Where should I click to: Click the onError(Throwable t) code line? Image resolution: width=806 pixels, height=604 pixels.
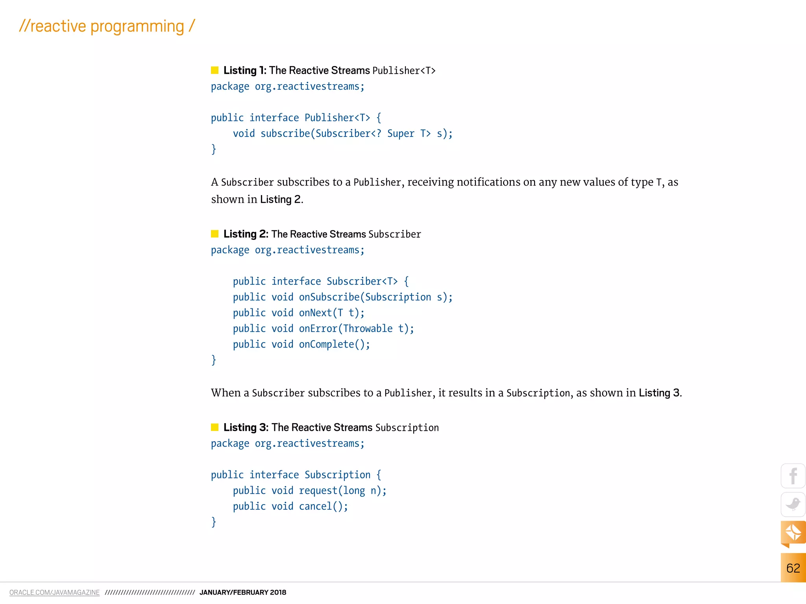[324, 329]
